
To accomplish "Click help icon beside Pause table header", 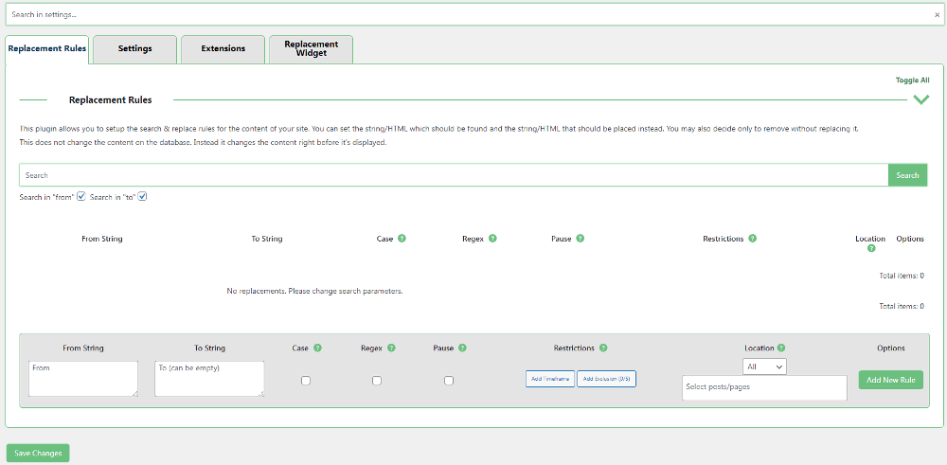I will (x=580, y=239).
